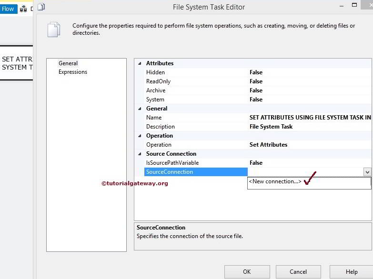Click the Name value SET ATTRIBUTES USING FILE SYSTEM TASK

click(x=310, y=118)
